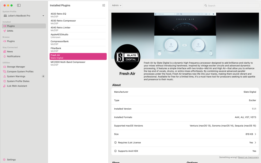Open System Warnings utility
The height and width of the screenshot is (163, 261).
click(x=24, y=76)
